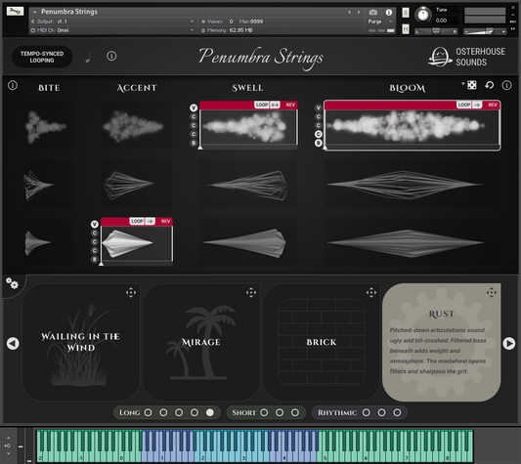
Task: Click the B button beside red Accent cell
Action: pos(95,260)
